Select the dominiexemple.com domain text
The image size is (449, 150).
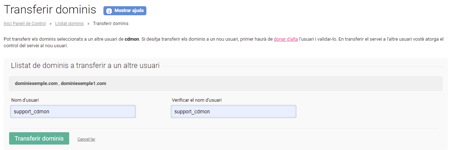pyautogui.click(x=36, y=83)
